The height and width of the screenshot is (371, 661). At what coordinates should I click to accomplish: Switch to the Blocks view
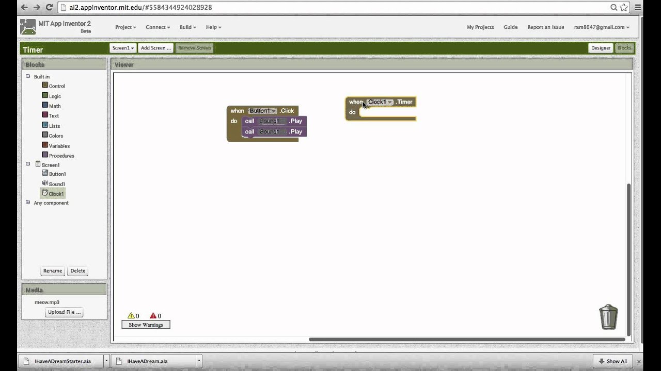(624, 48)
